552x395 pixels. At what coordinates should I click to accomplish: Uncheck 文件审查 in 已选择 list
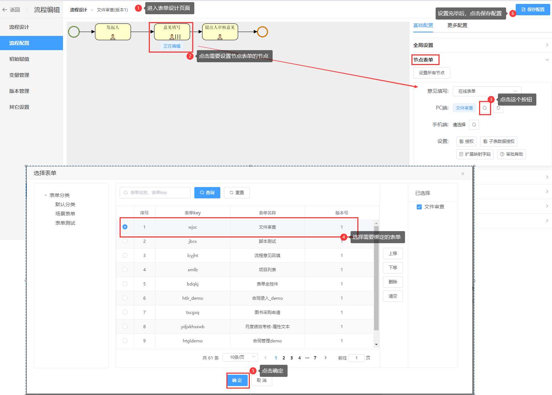[x=419, y=207]
